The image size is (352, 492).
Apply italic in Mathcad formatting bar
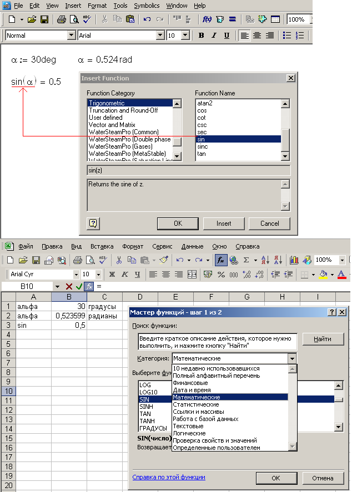pos(214,35)
